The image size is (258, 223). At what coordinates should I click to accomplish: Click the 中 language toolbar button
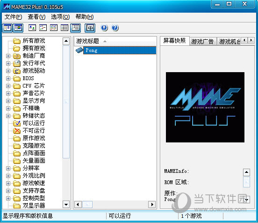coord(90,28)
